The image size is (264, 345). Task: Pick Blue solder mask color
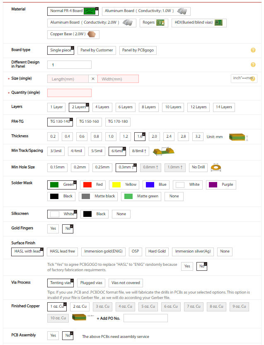(x=156, y=185)
